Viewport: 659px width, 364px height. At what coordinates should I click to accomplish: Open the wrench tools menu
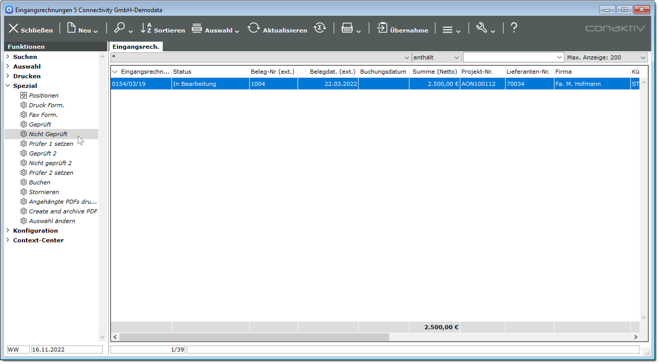(x=485, y=29)
